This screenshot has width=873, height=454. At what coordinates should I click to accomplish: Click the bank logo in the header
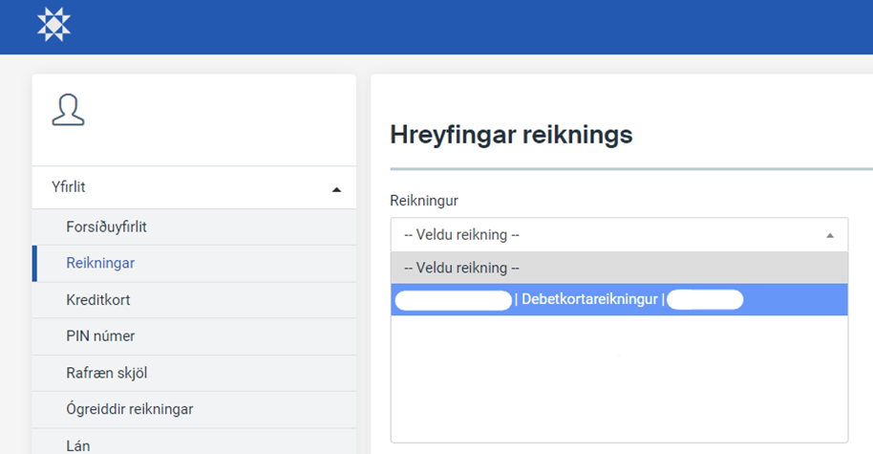54,24
